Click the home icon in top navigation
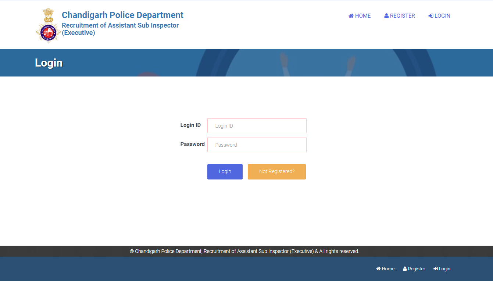Image resolution: width=493 pixels, height=299 pixels. click(351, 16)
